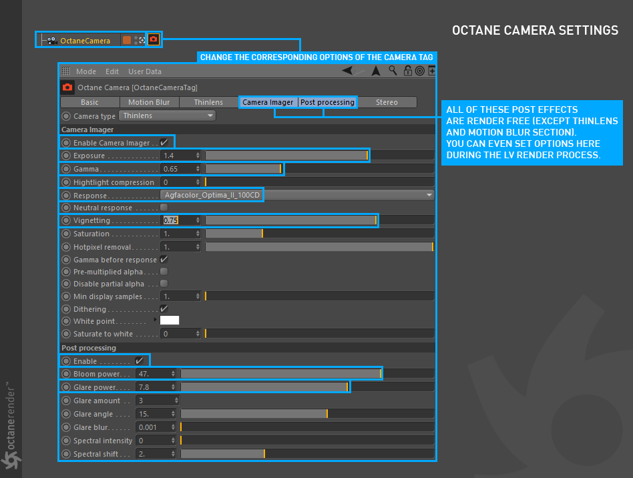The height and width of the screenshot is (478, 633).
Task: Open the Stereo tab
Action: (x=387, y=102)
